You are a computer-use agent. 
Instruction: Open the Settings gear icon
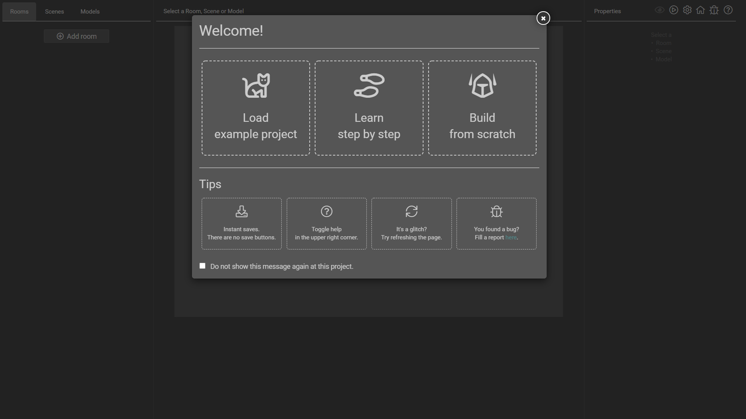click(x=687, y=11)
